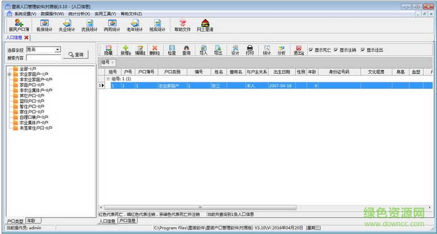Select 全部-1户 in the tree
This screenshot has width=437, height=234.
coord(28,68)
